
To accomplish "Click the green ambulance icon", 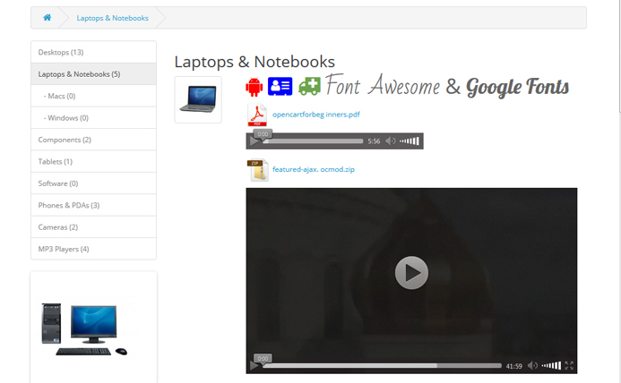I will 309,86.
